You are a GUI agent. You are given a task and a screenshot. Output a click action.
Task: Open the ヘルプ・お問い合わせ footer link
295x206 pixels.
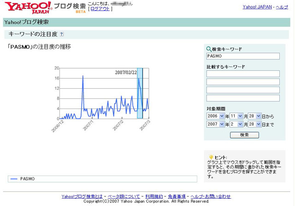211,196
